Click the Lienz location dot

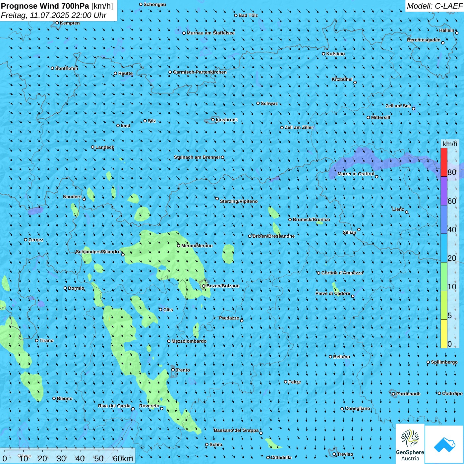point(407,212)
